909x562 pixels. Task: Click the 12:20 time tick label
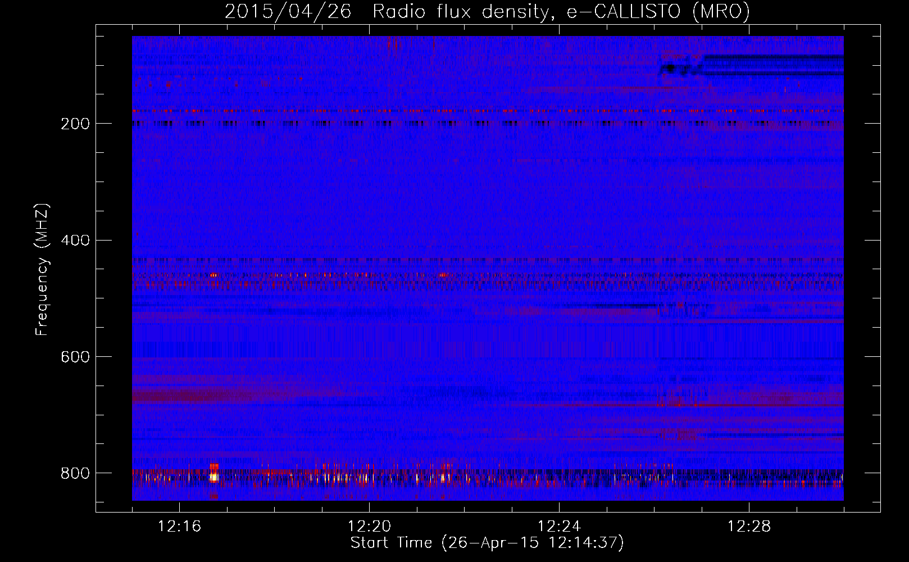click(x=369, y=527)
